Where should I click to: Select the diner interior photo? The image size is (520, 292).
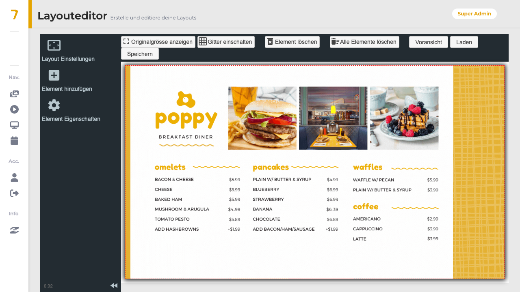[333, 118]
